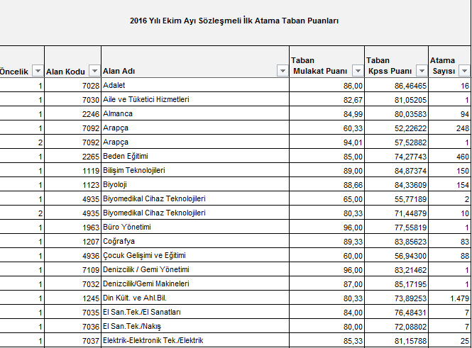Select the Almanca row name cell
The height and width of the screenshot is (348, 472).
click(x=119, y=114)
